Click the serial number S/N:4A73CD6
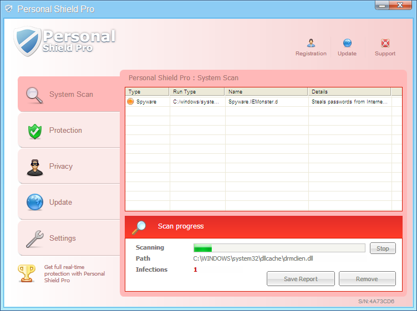This screenshot has width=417, height=311. click(x=376, y=301)
